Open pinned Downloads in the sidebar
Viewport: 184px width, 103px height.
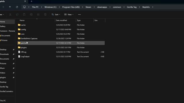coord(5,54)
